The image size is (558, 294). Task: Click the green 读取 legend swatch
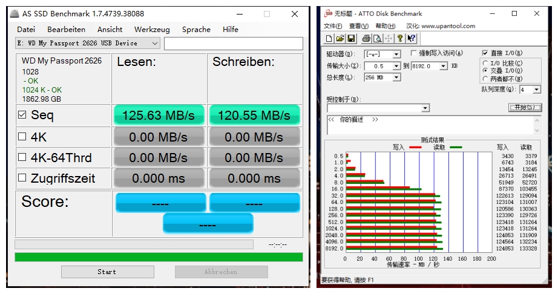tap(456, 147)
